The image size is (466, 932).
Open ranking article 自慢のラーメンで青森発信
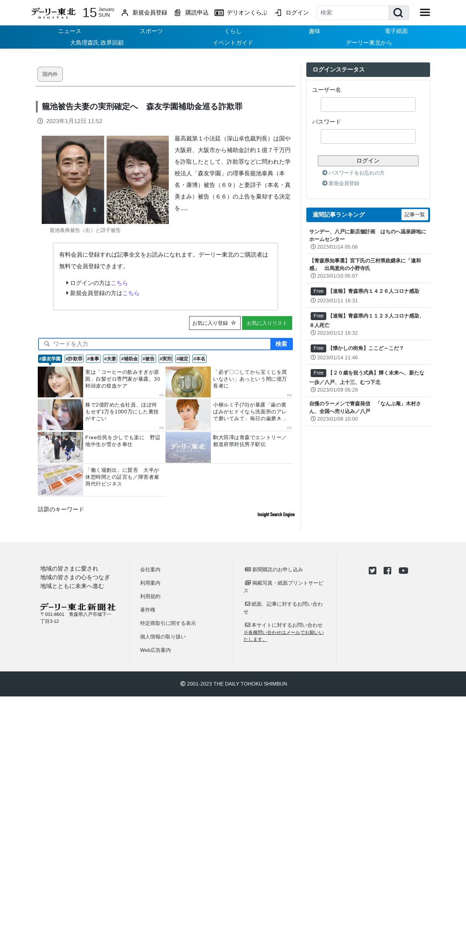pos(365,408)
